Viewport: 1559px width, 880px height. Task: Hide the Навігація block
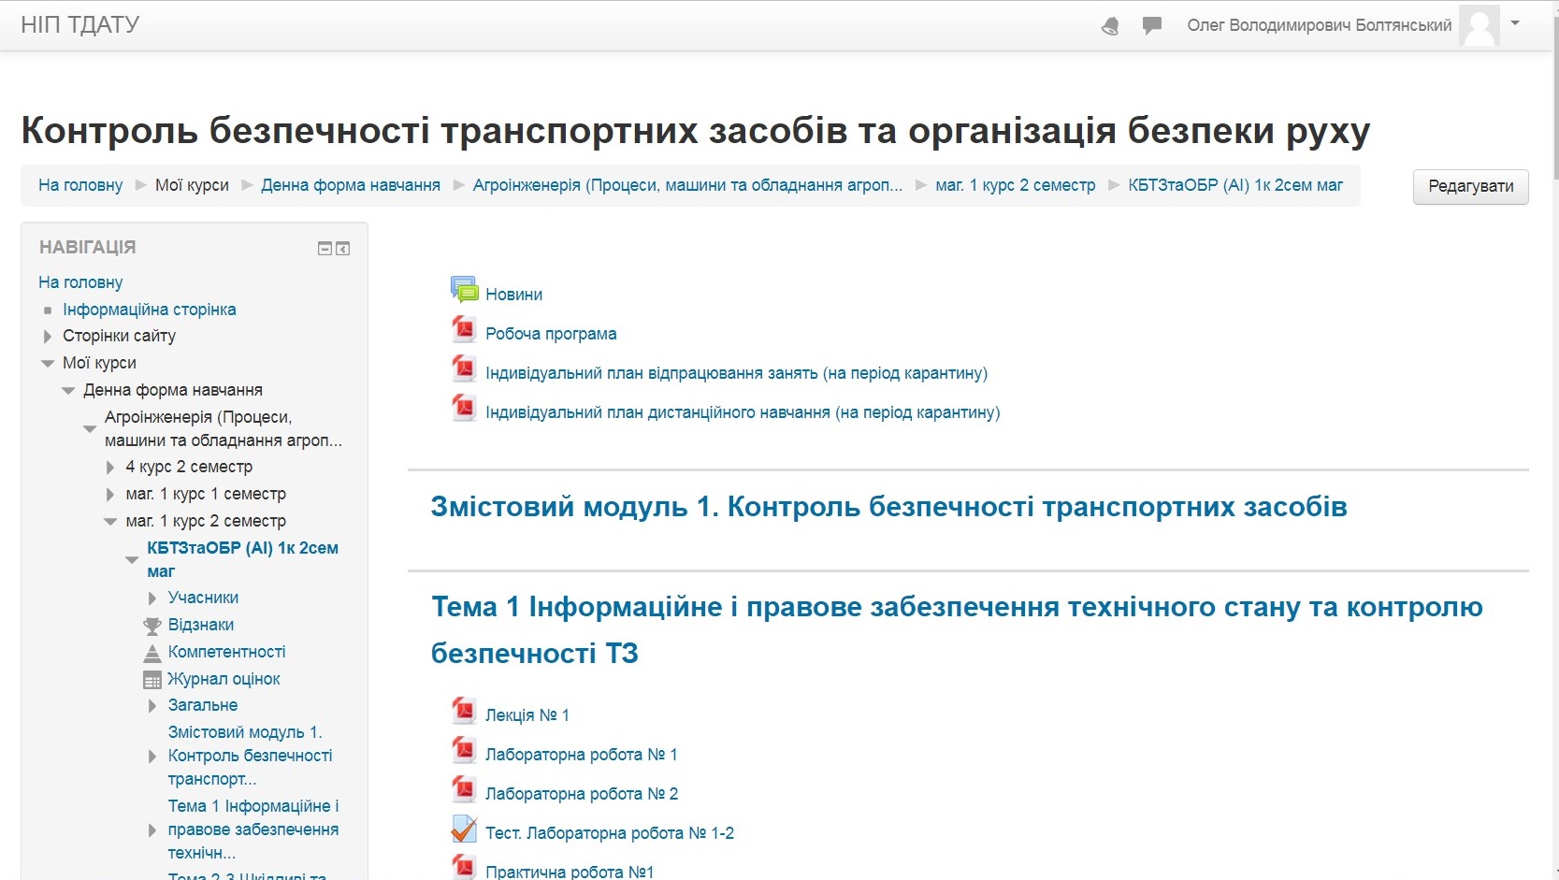coord(325,249)
